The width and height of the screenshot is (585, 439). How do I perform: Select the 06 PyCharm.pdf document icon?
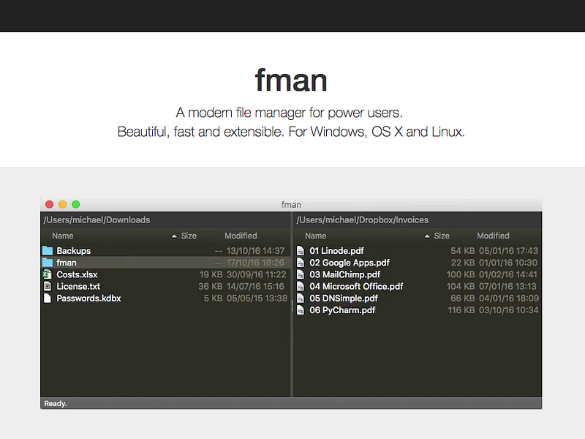pyautogui.click(x=301, y=309)
